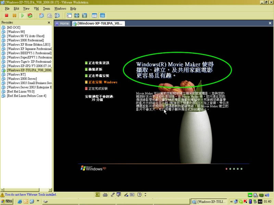Click the language bar help question icon

tap(139, 195)
